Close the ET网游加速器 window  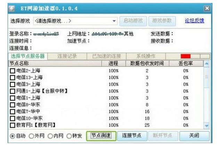tap(207, 8)
